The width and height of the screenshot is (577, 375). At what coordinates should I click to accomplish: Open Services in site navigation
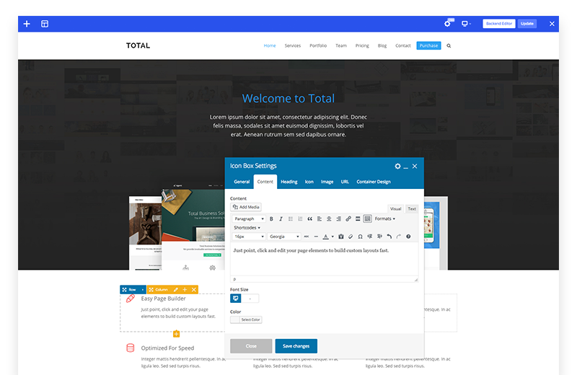[293, 45]
